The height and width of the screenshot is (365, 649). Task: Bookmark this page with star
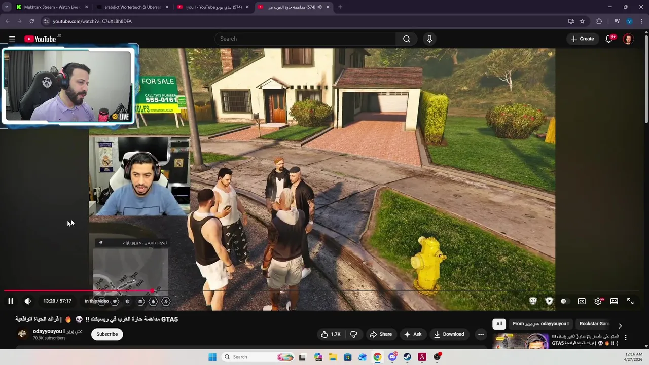(582, 21)
